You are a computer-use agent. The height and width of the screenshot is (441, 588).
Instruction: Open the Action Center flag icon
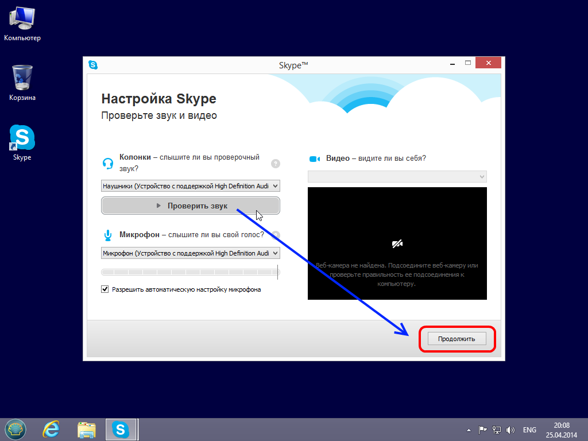[482, 430]
